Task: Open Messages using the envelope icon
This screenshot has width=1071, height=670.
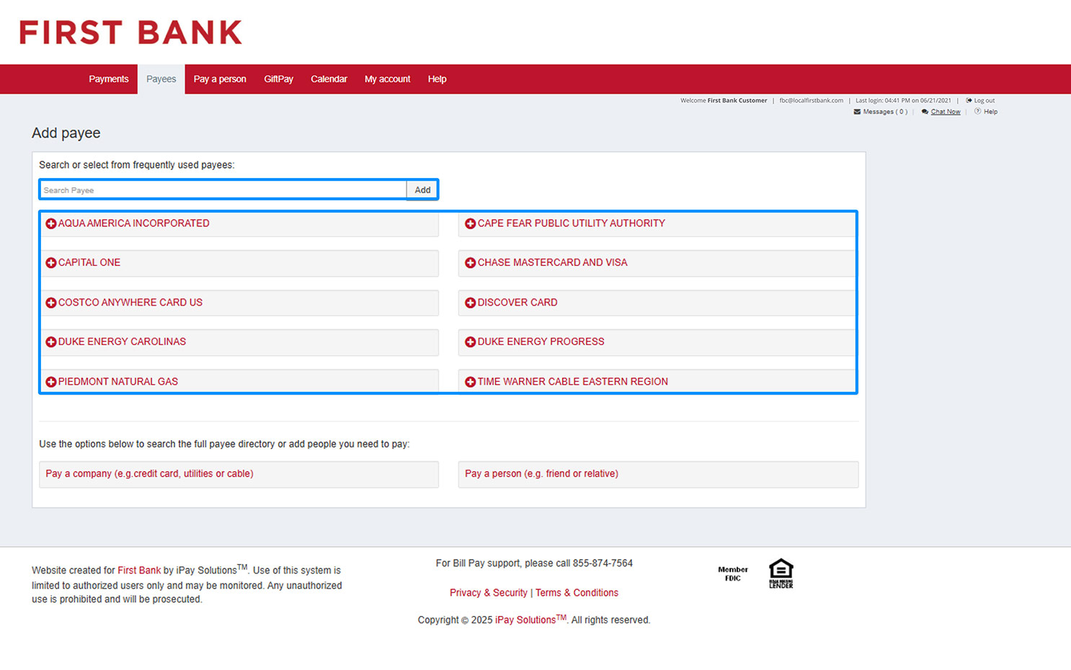Action: point(856,111)
